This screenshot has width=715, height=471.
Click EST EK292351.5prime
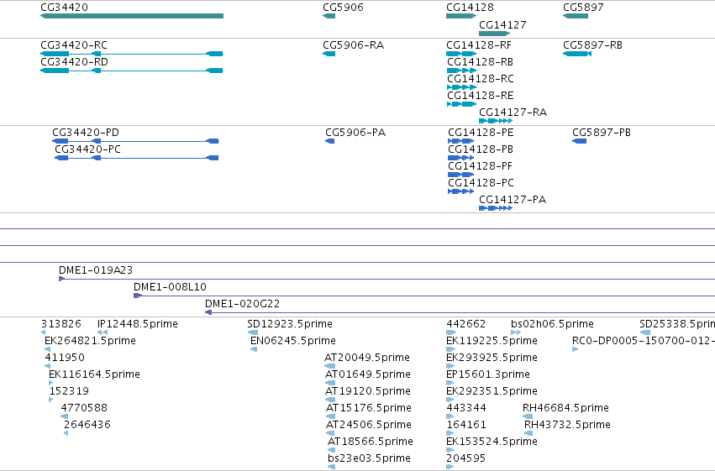click(492, 391)
